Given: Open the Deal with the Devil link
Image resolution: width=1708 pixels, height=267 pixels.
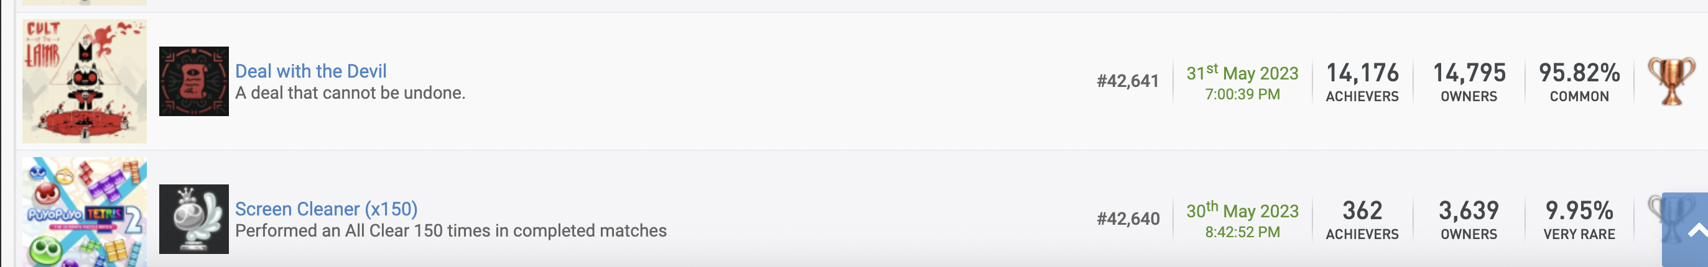Looking at the screenshot, I should 310,71.
